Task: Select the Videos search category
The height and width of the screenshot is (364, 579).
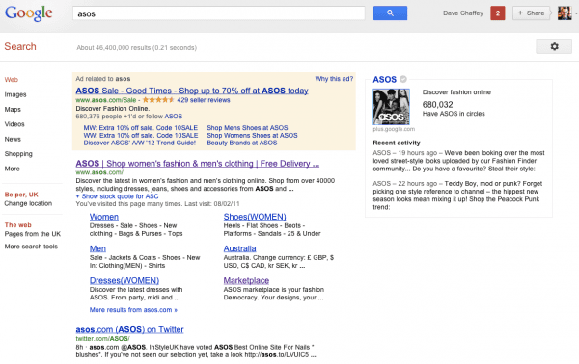Action: pos(14,124)
